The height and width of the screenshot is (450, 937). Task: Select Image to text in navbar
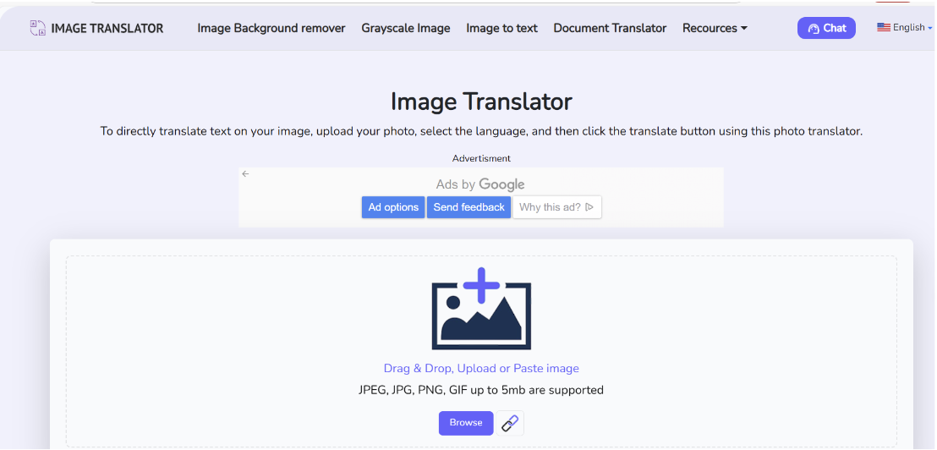click(x=501, y=28)
